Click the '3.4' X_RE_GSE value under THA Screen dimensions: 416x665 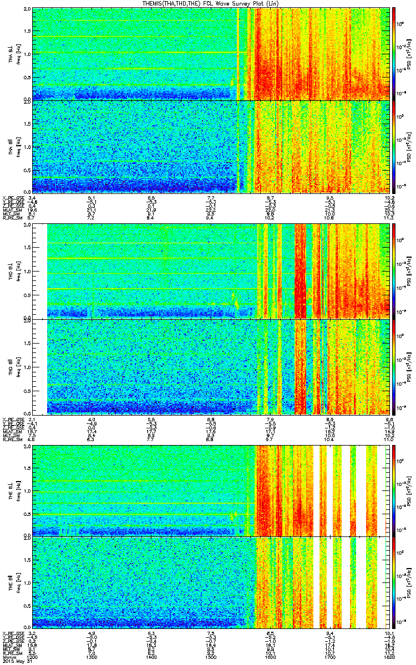(33, 197)
